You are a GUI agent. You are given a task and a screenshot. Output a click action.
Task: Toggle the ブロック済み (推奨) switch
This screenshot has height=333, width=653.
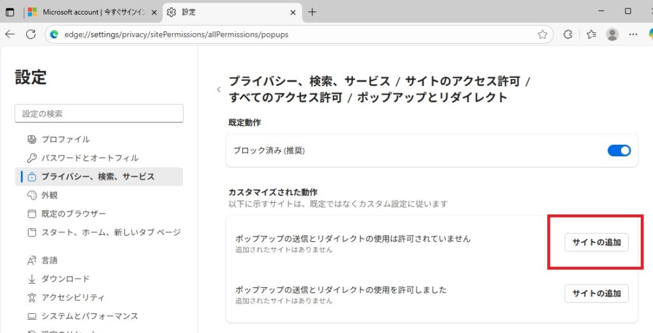click(619, 151)
